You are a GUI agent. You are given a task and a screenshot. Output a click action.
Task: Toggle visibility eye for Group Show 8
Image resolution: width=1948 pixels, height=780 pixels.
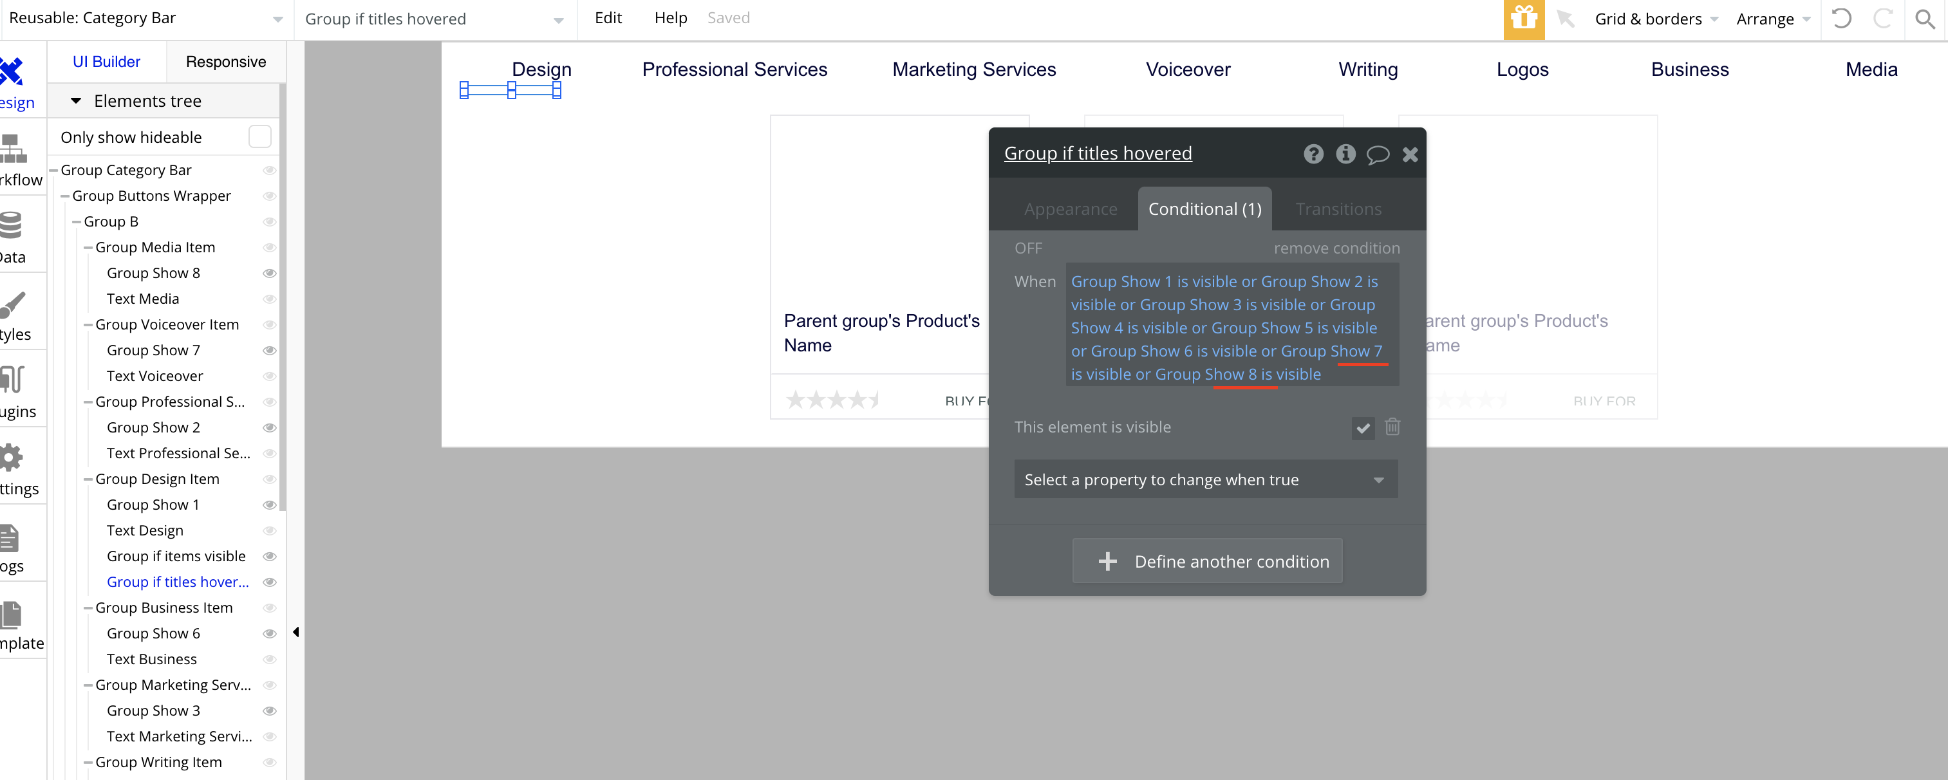(269, 273)
